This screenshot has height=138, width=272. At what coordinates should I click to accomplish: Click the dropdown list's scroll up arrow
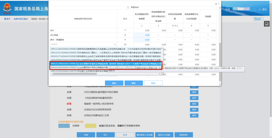point(162,48)
